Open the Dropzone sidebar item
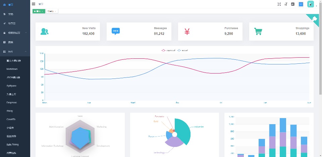The image size is (322, 157). point(12,103)
